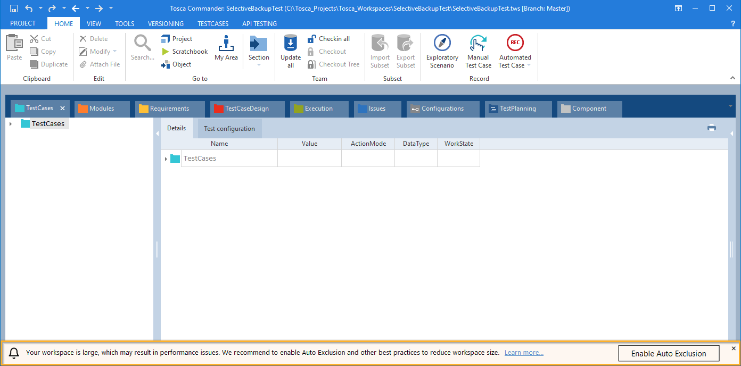The height and width of the screenshot is (366, 741).
Task: Go to Project in the ribbon
Action: (x=177, y=39)
